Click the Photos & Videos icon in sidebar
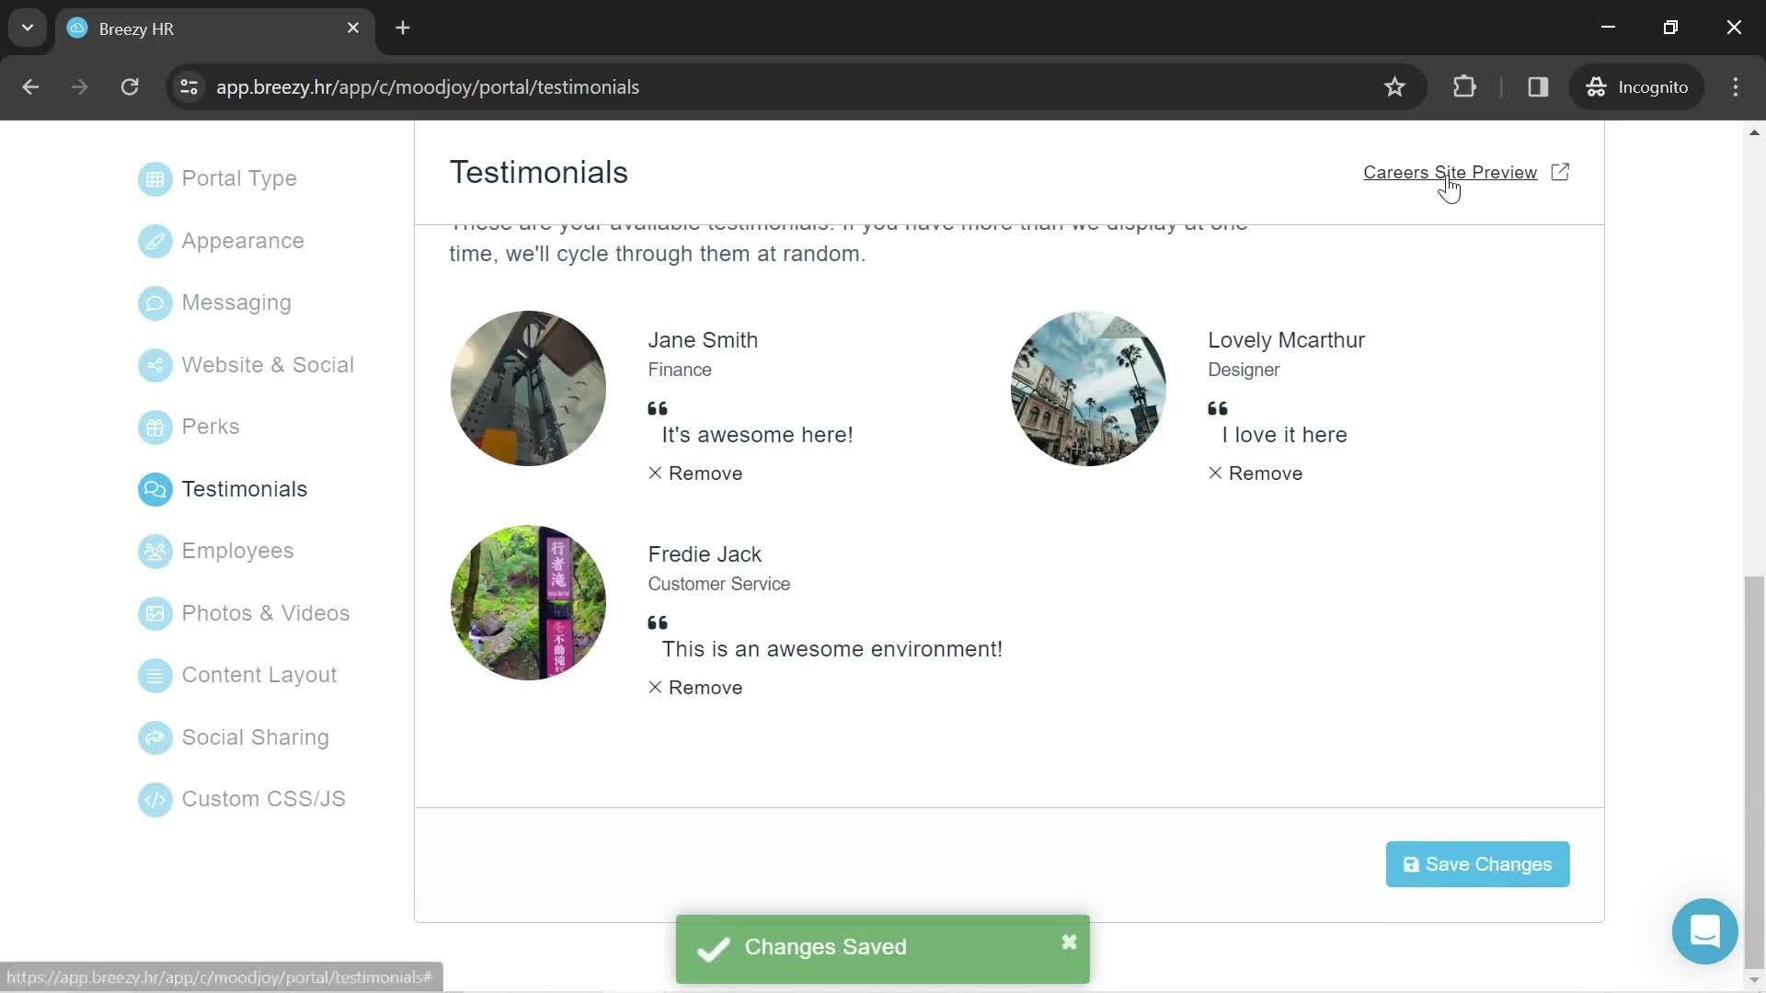The width and height of the screenshot is (1766, 993). point(153,611)
